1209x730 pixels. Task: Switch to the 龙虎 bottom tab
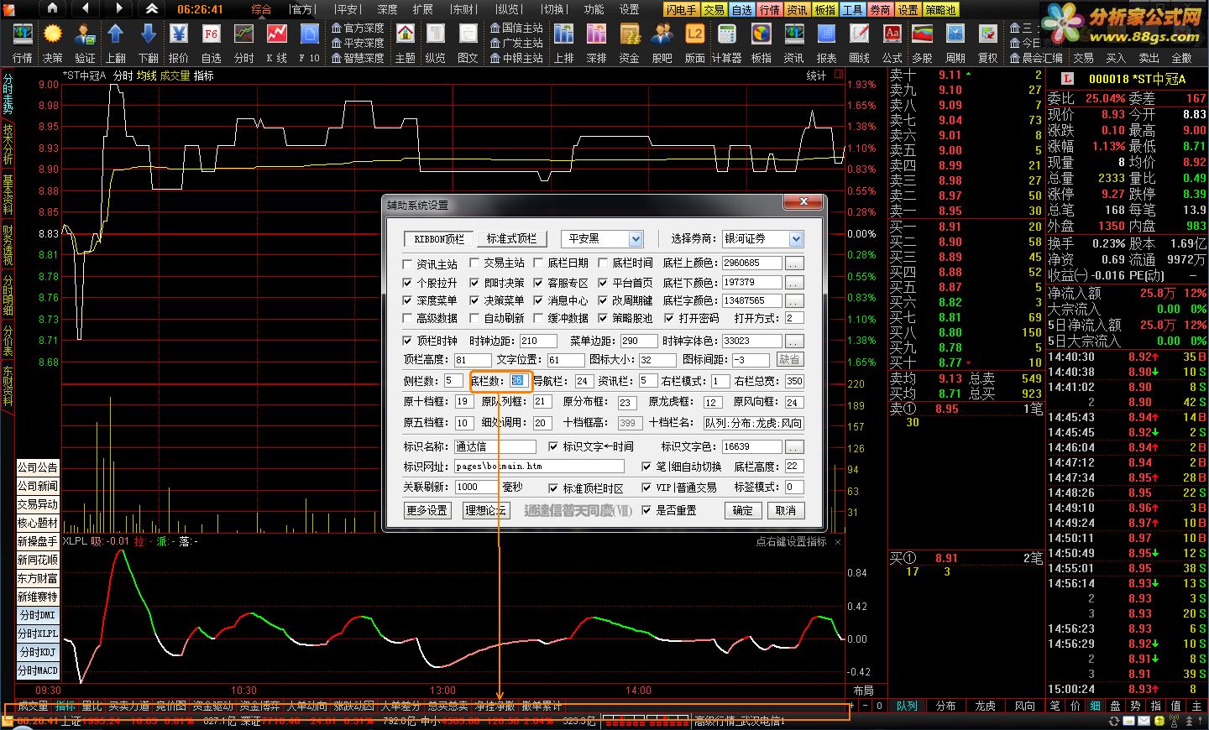click(985, 706)
